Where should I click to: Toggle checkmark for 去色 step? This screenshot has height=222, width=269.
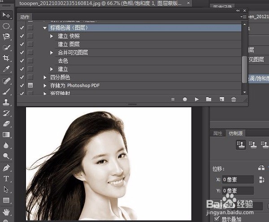click(x=22, y=61)
